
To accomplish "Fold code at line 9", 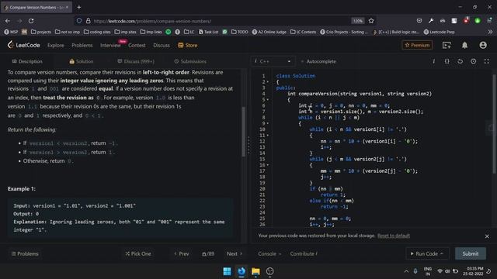I will tap(267, 123).
